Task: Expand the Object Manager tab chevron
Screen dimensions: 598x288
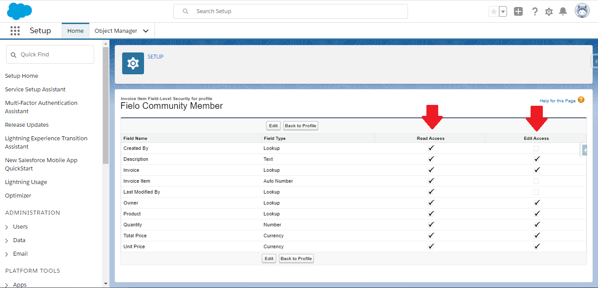Action: coord(146,31)
